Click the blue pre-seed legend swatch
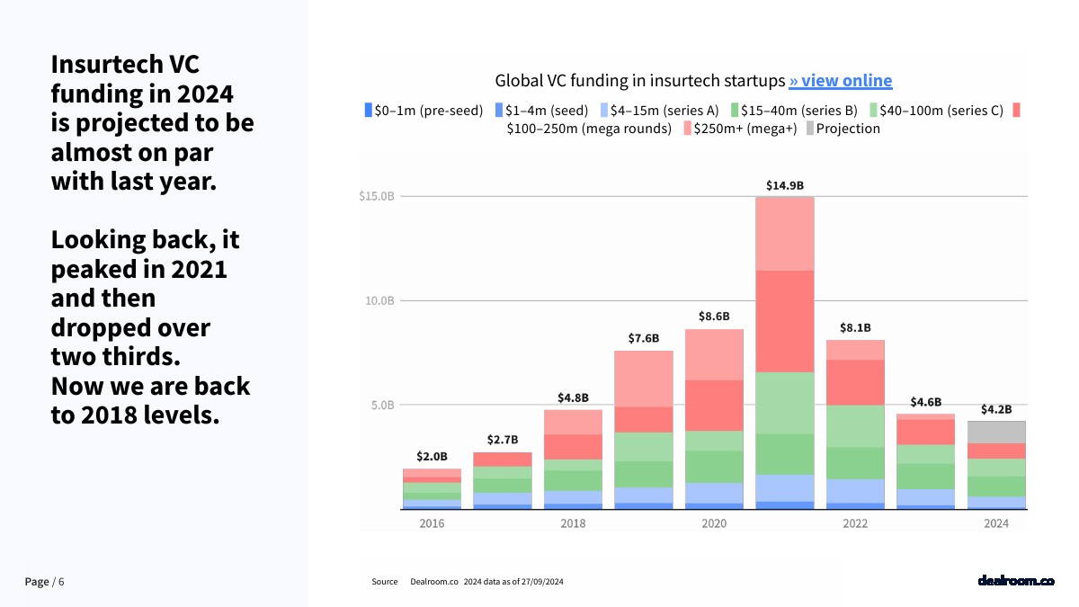1079x607 pixels. pyautogui.click(x=368, y=111)
